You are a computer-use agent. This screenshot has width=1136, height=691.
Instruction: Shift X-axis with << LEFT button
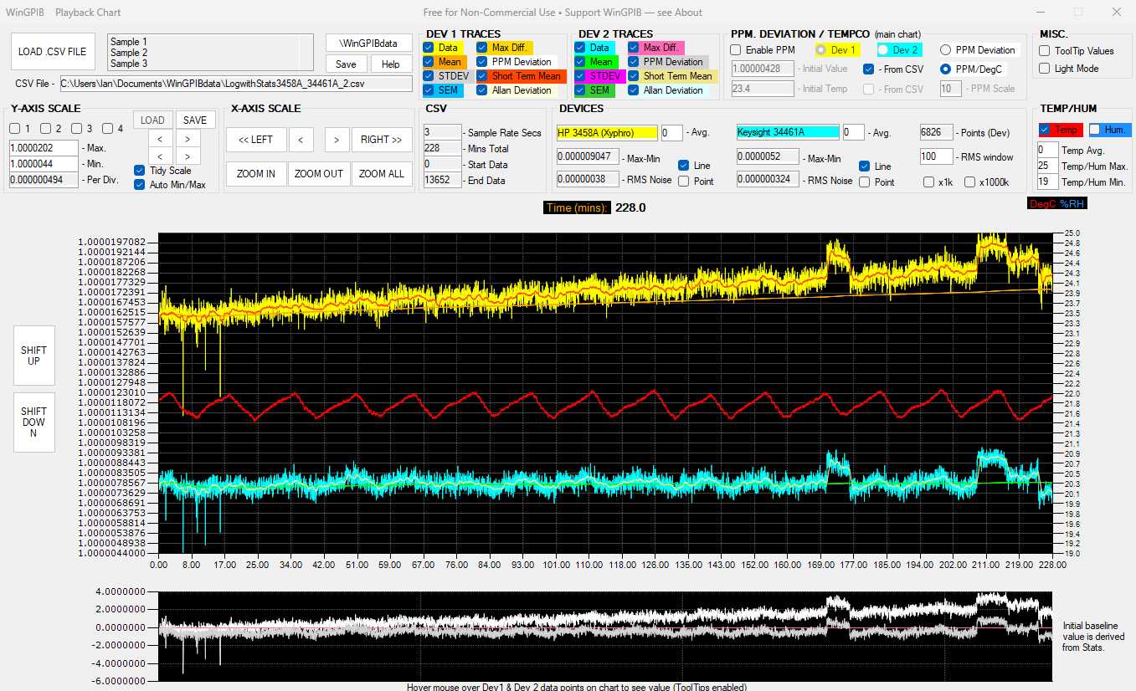256,140
